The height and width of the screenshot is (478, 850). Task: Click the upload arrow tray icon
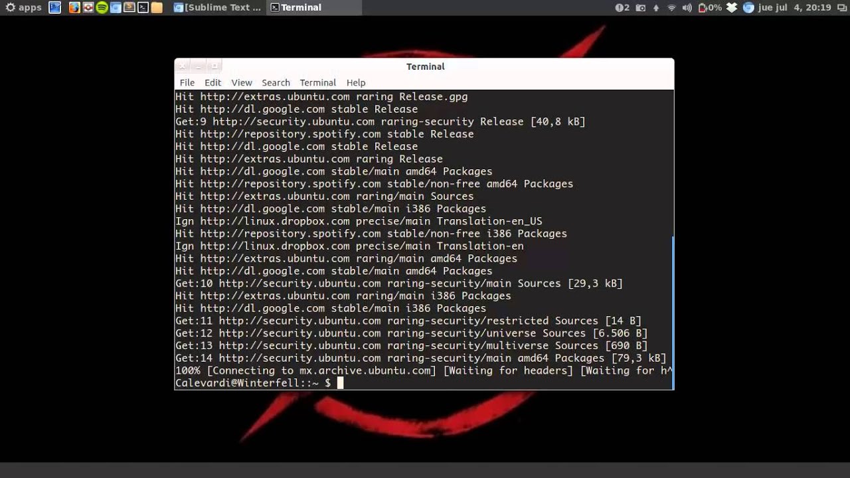pos(656,8)
